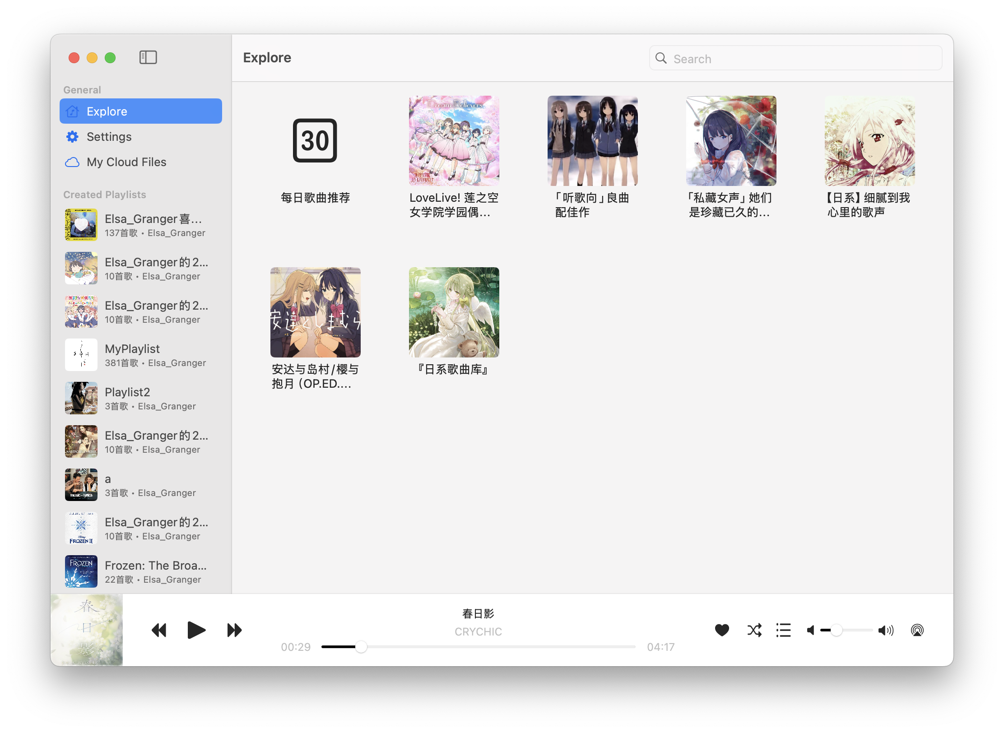
Task: Click the elapsed time 00:29
Action: point(296,647)
